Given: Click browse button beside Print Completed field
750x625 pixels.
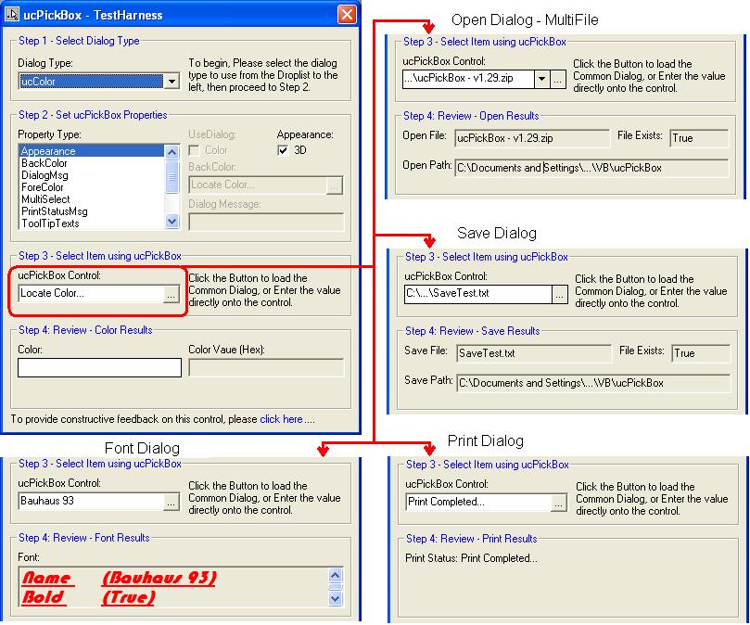Looking at the screenshot, I should pos(558,503).
